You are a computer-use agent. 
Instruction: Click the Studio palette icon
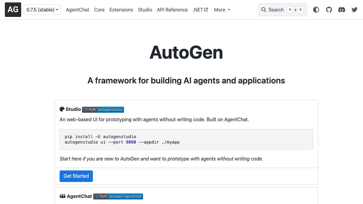62,109
